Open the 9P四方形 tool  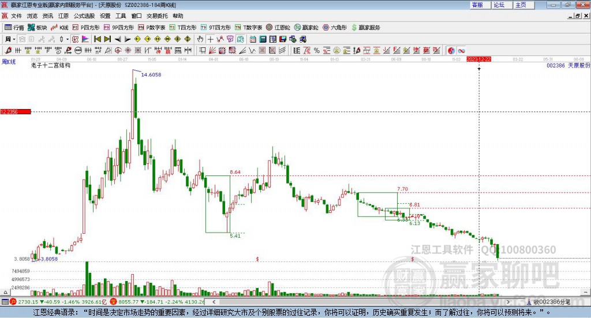coord(119,28)
